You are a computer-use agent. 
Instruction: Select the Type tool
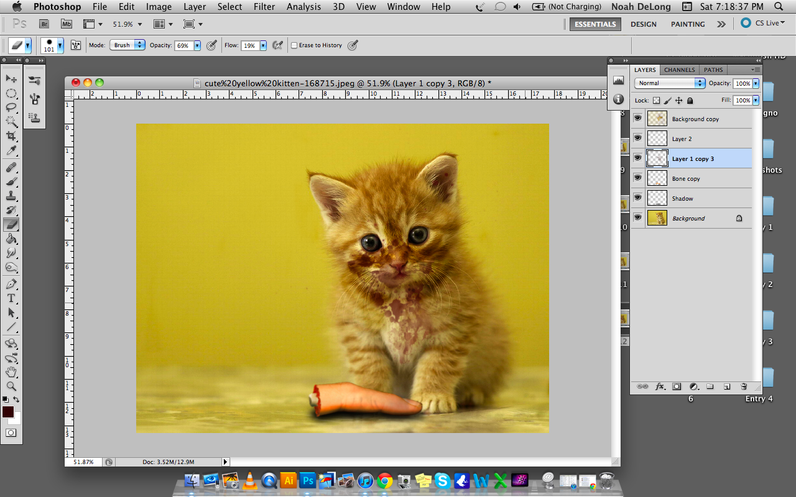click(11, 298)
